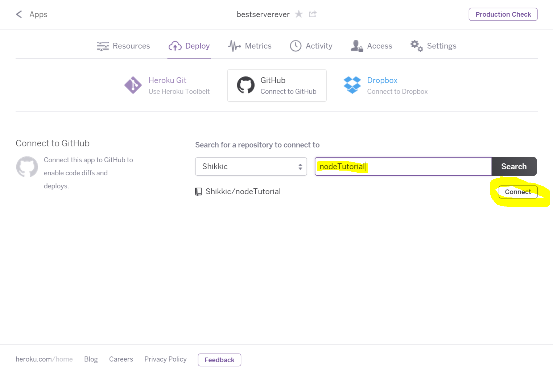The width and height of the screenshot is (553, 380).
Task: Click the nodeTutorial repository search field
Action: tap(403, 167)
